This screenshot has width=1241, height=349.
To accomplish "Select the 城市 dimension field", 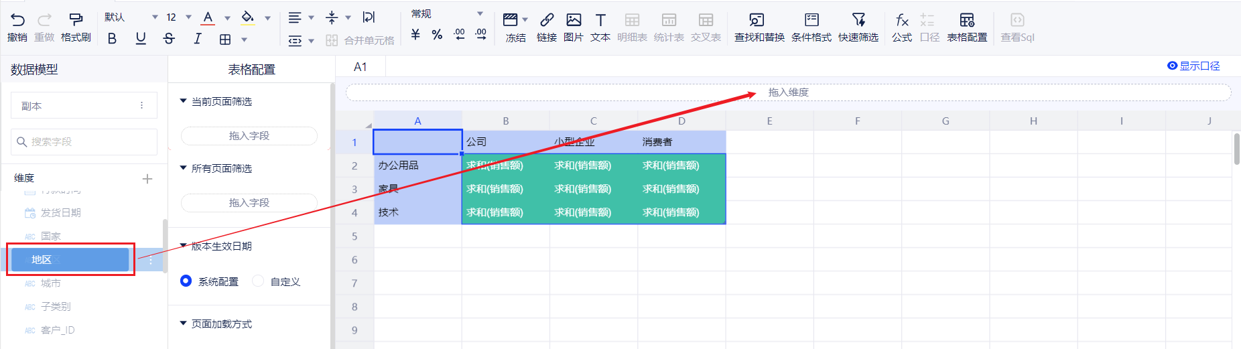I will [x=51, y=283].
